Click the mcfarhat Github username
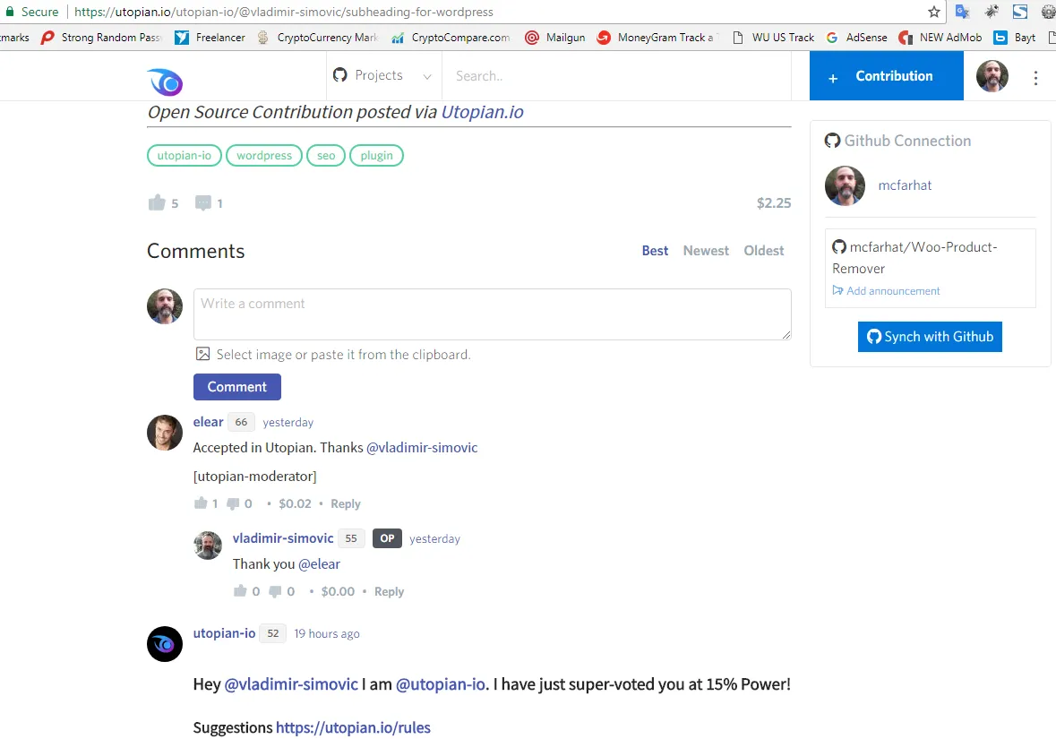 (905, 185)
